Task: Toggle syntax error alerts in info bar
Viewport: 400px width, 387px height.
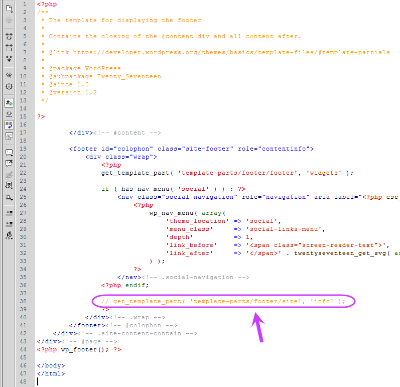Action: coord(9,136)
